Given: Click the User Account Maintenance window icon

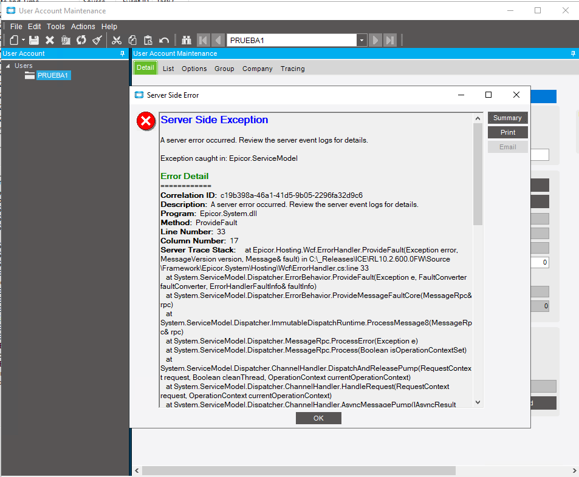Looking at the screenshot, I should pos(11,11).
